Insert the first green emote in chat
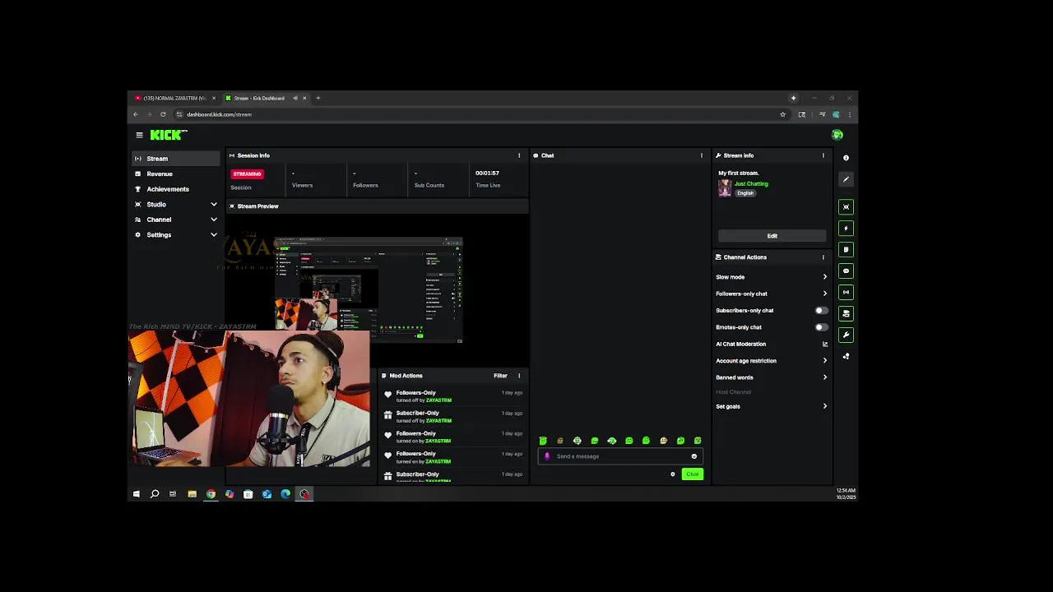 pyautogui.click(x=543, y=441)
